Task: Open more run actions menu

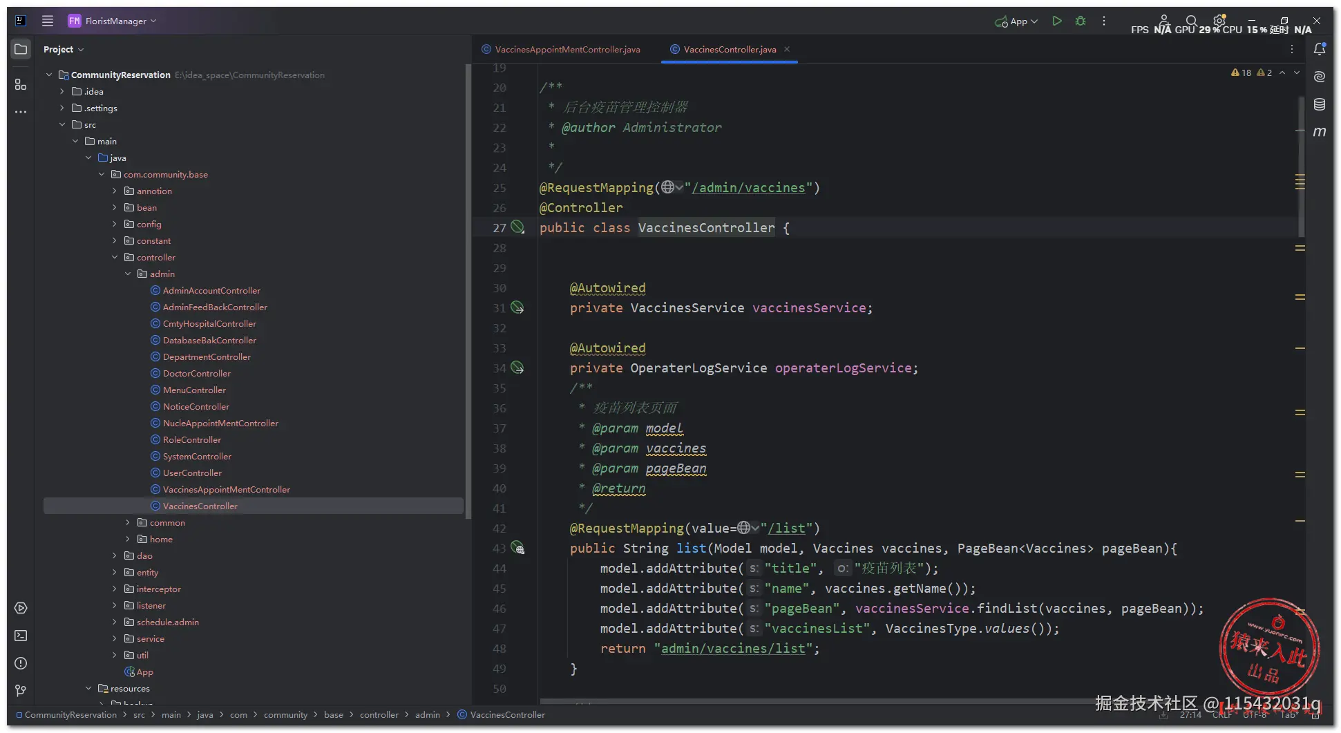Action: click(x=1104, y=21)
